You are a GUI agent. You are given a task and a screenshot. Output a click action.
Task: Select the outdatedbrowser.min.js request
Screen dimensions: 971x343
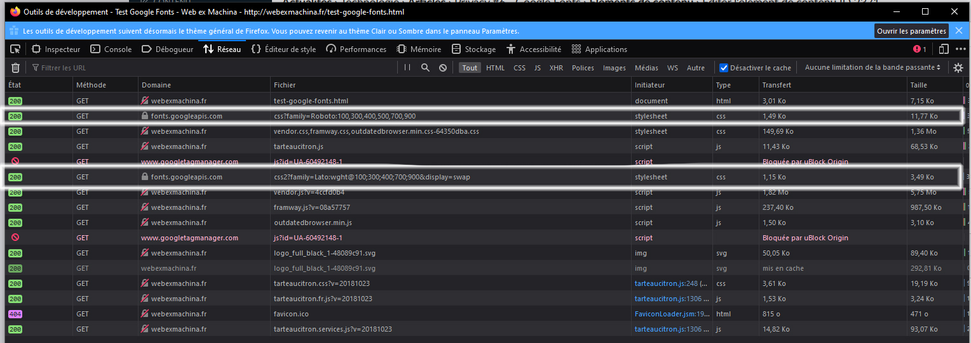pos(484,223)
